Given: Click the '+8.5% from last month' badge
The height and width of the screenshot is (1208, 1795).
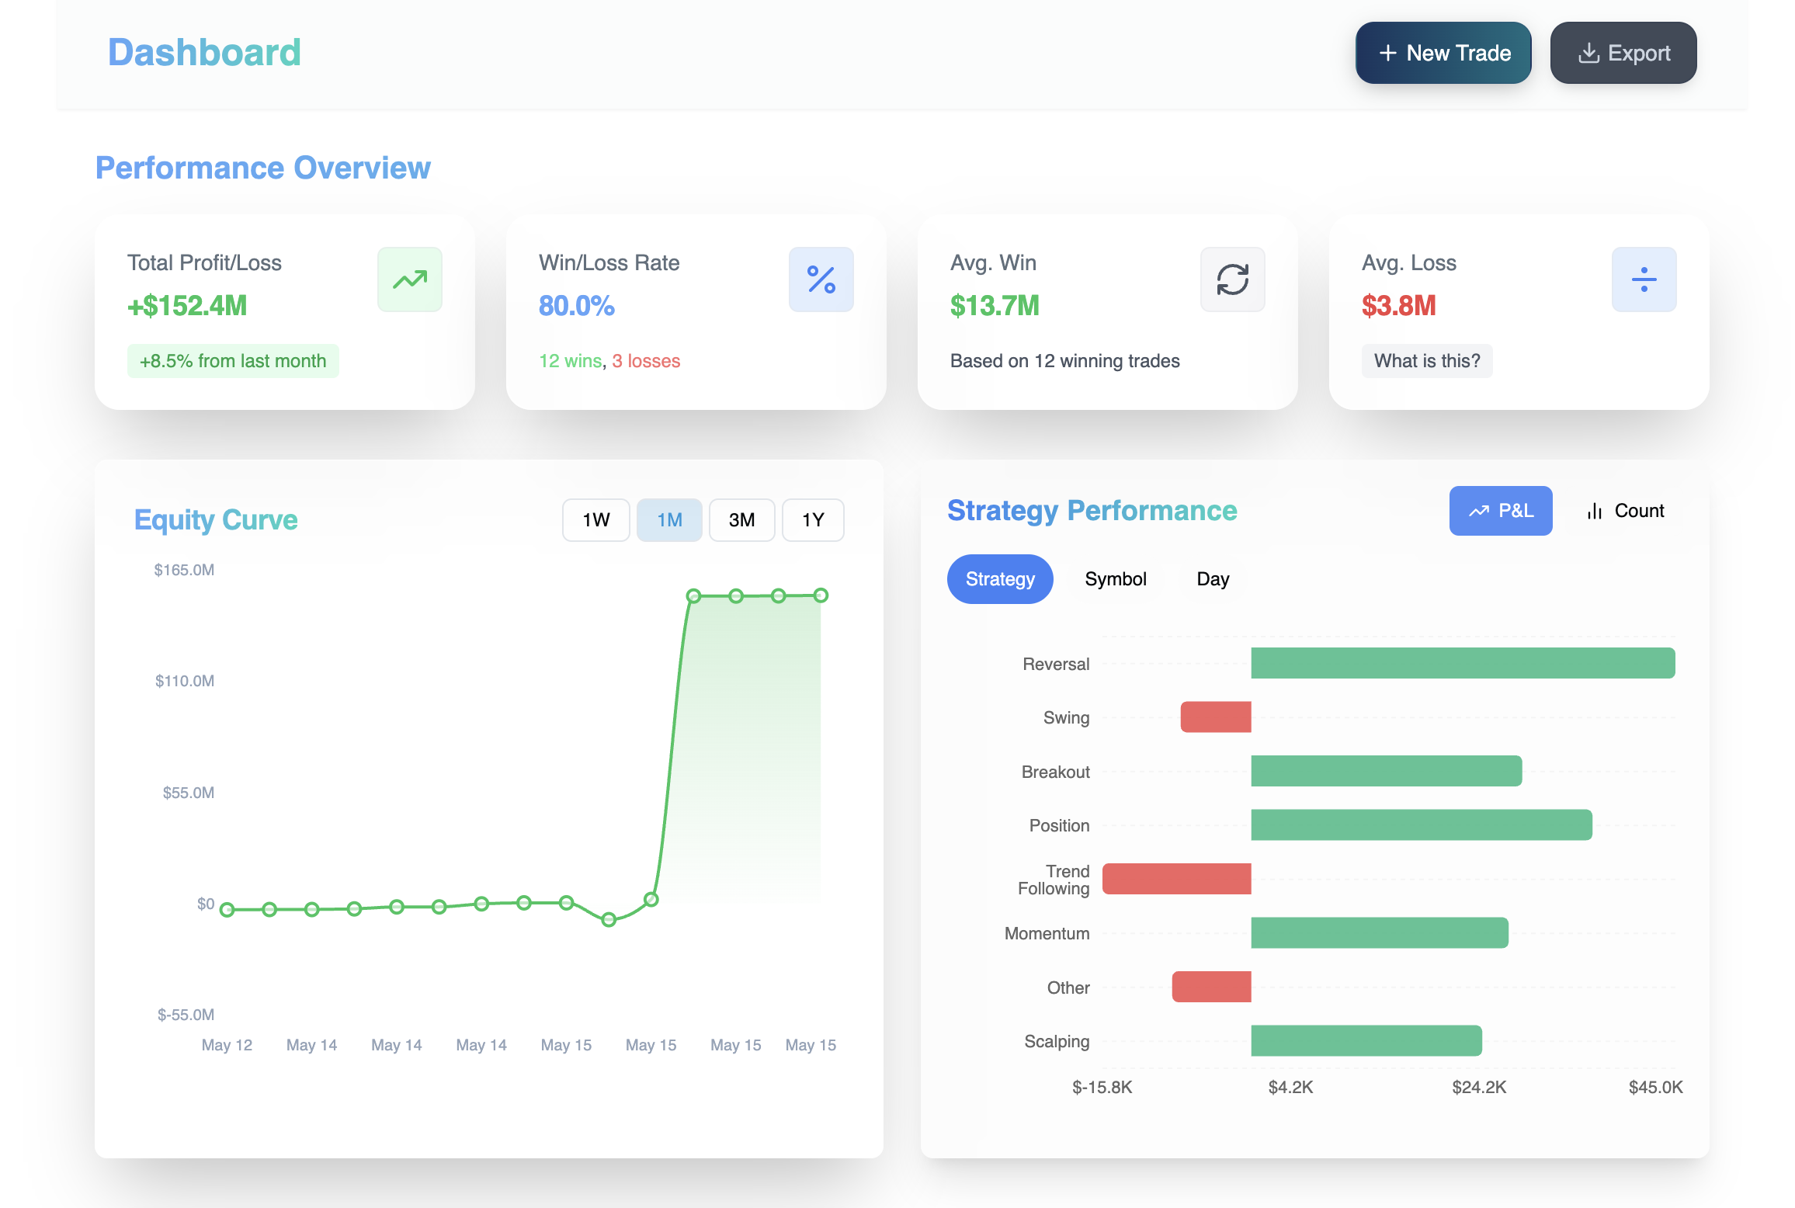Looking at the screenshot, I should 233,360.
